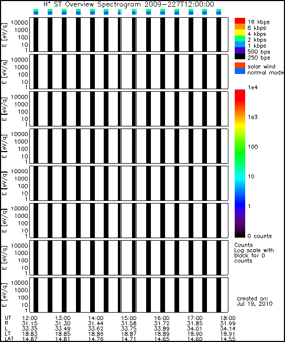Click the L value 33.62
Image resolution: width=285 pixels, height=342 pixels.
[x=96, y=328]
